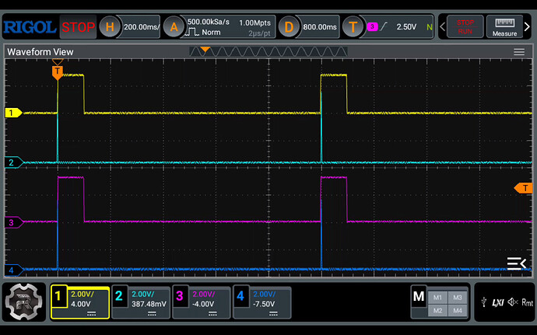Viewport: 537px width, 335px height.
Task: Click the Measure button
Action: (x=505, y=27)
